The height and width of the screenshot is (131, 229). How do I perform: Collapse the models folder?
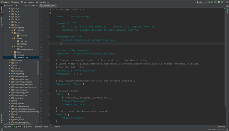click(12, 38)
